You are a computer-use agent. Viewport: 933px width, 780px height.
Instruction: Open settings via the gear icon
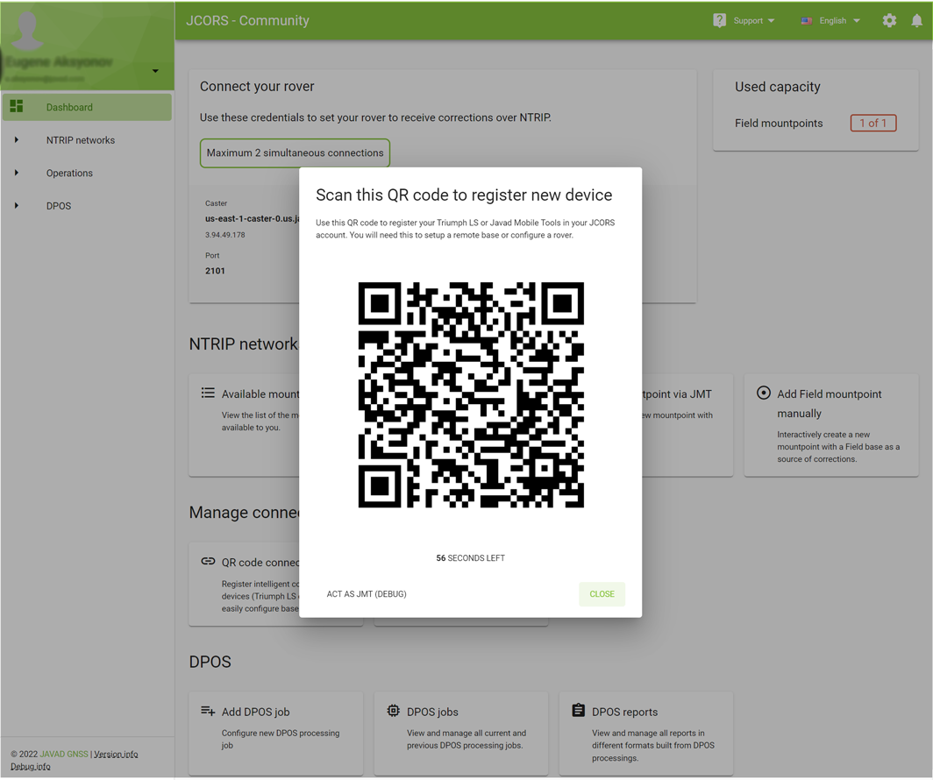coord(889,21)
